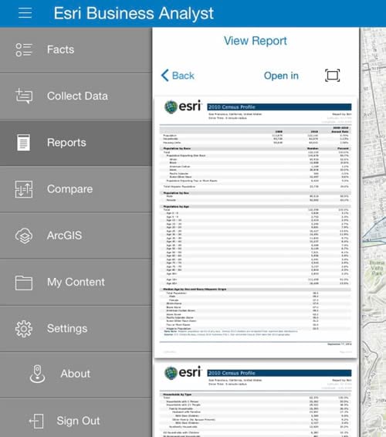Click the Facts list icon

click(x=24, y=50)
